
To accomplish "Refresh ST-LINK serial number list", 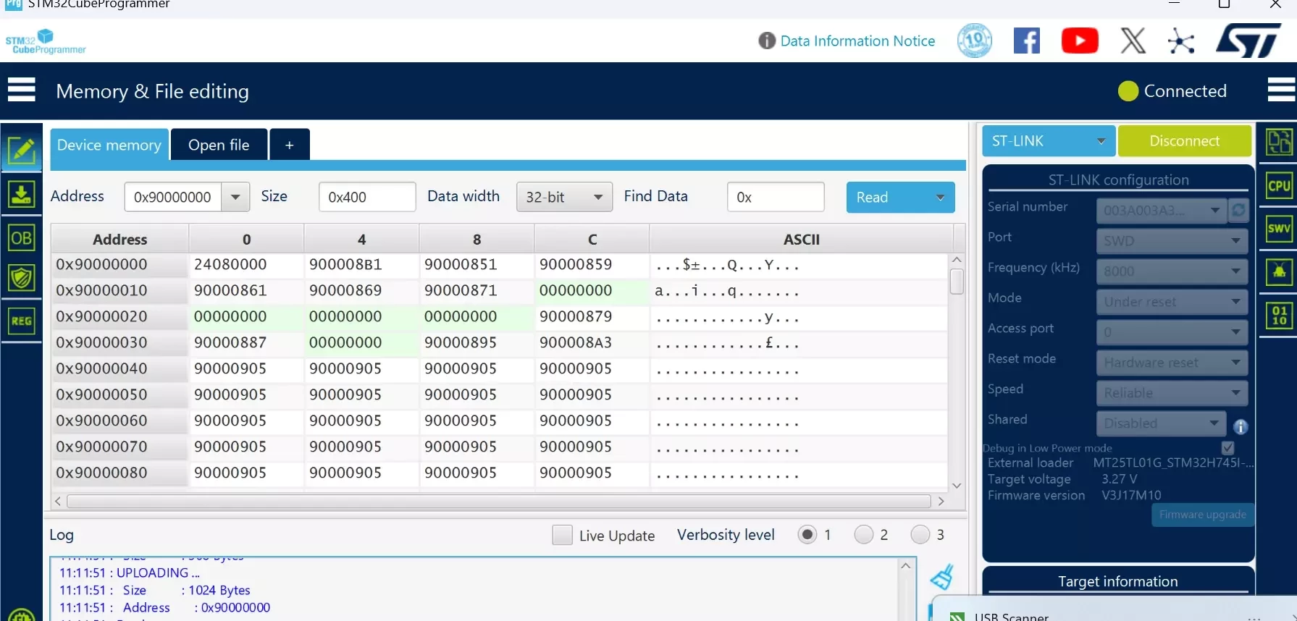I will (1239, 211).
